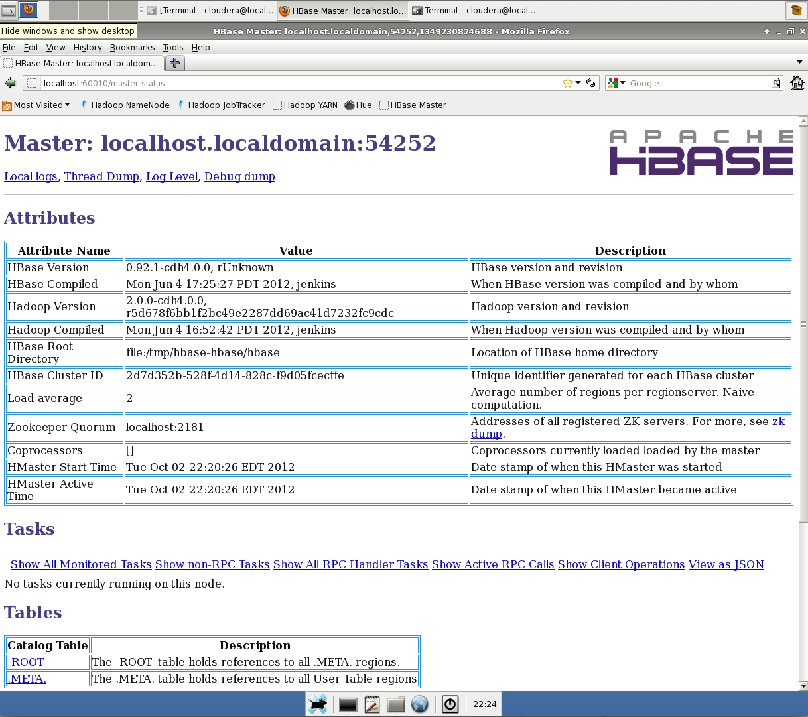Open the Bookmarks menu

pyautogui.click(x=132, y=47)
